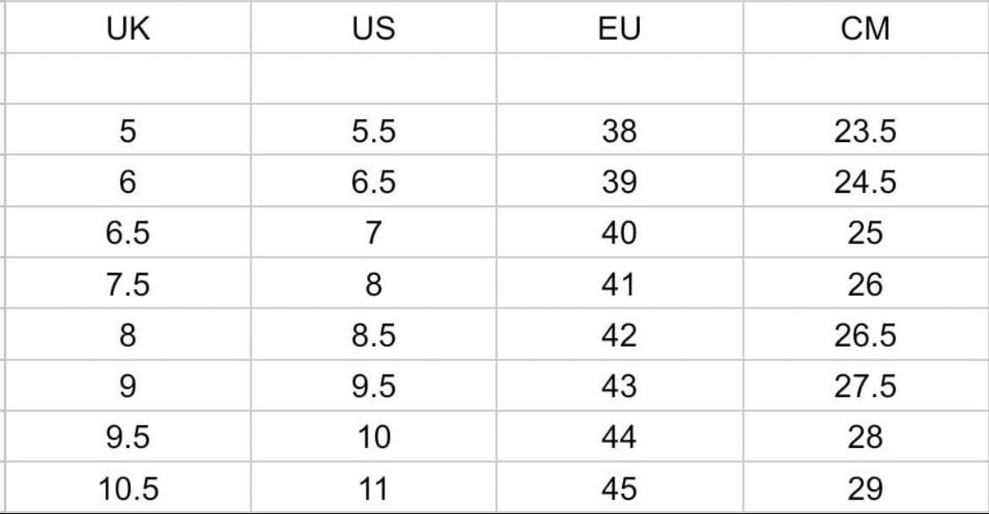The width and height of the screenshot is (989, 514).
Task: Click the US size 5.5 cell
Action: [x=374, y=132]
